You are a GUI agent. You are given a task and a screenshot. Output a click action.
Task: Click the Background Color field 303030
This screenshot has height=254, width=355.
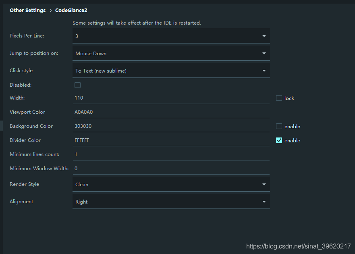tap(171, 126)
